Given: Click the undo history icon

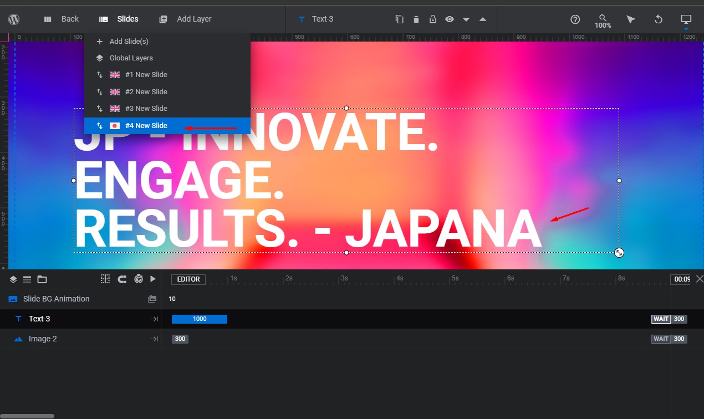Looking at the screenshot, I should click(x=659, y=19).
